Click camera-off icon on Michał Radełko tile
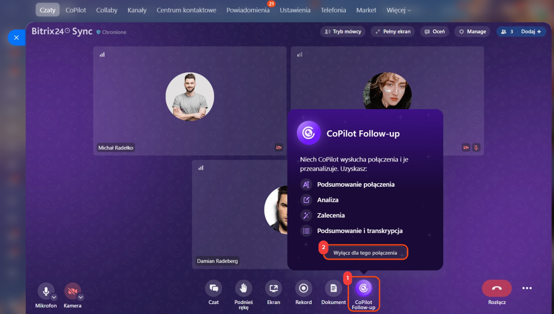The image size is (554, 314). coord(279,148)
